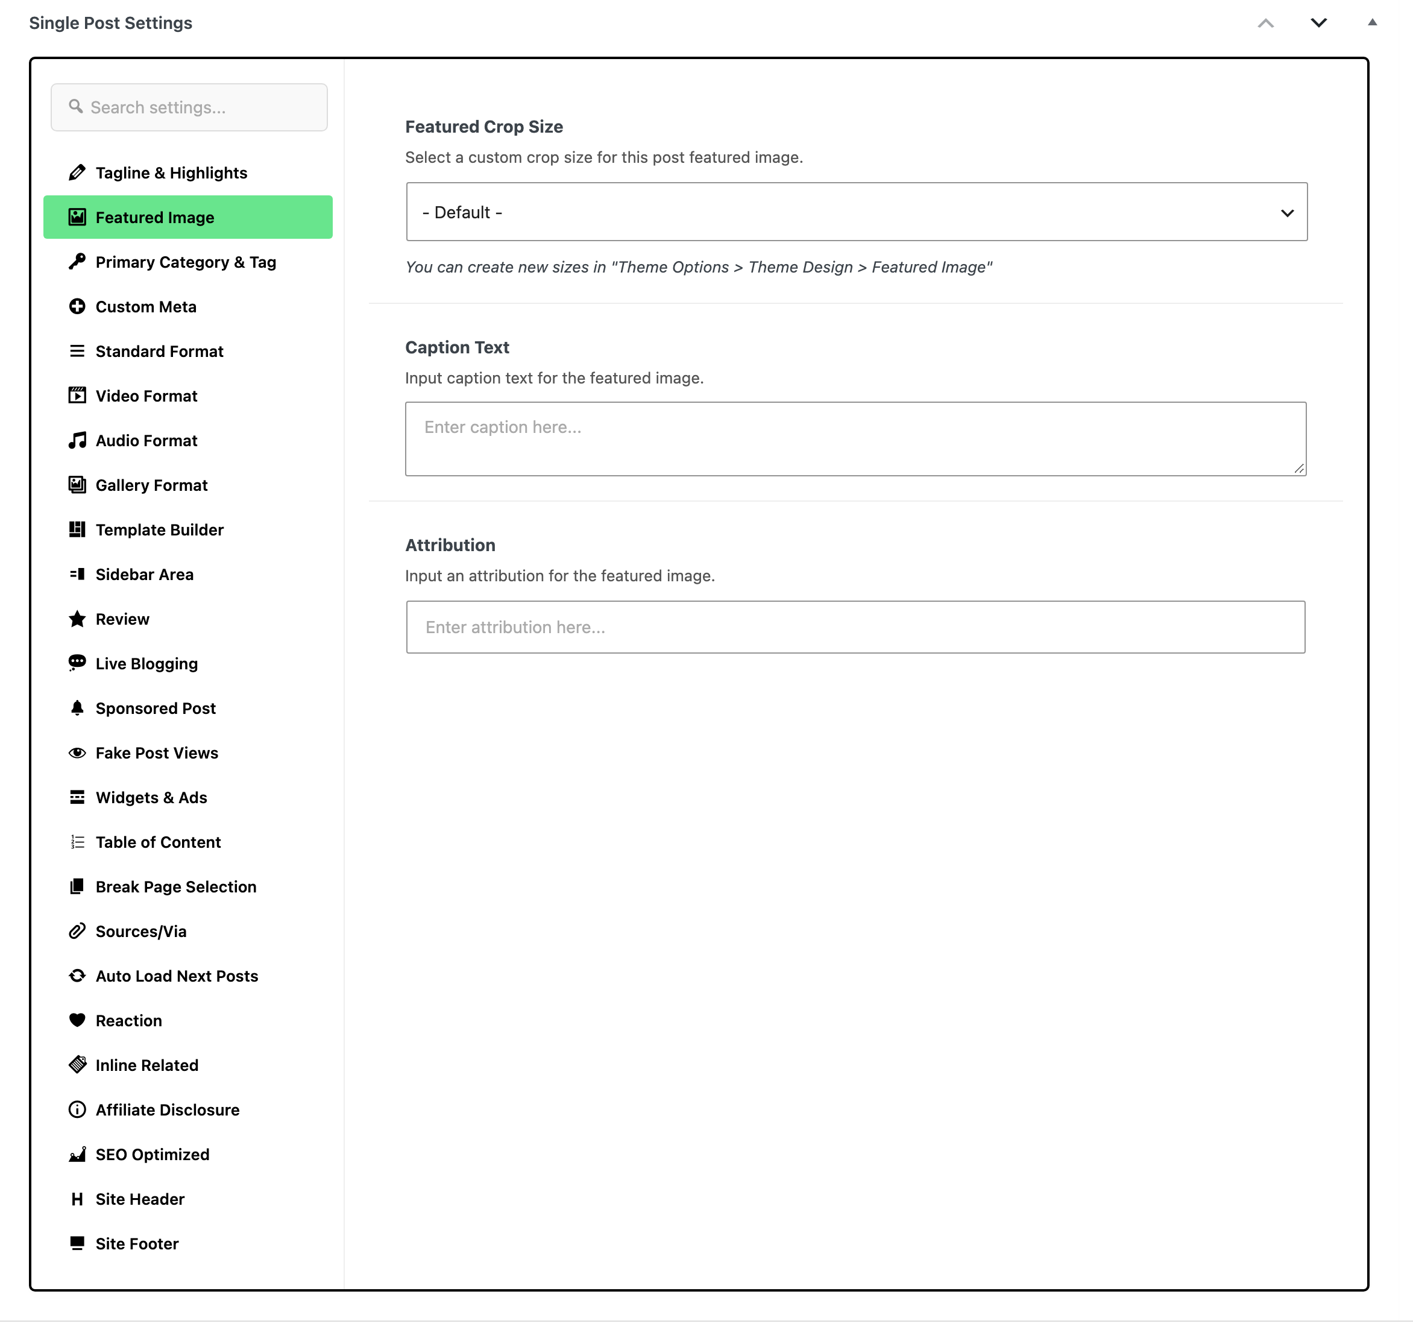Open Break Page Selection settings
Screen dimensions: 1413x1335
point(188,886)
